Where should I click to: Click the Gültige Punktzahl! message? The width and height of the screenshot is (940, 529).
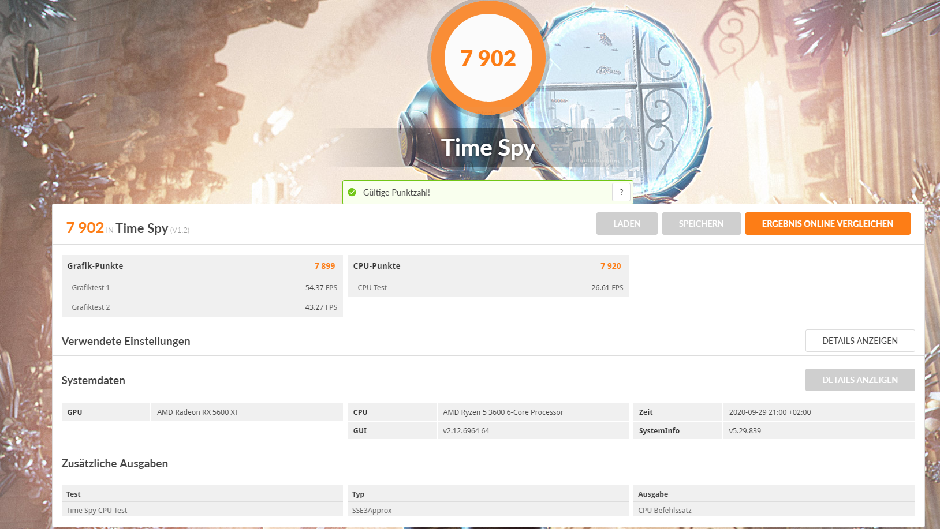(x=396, y=193)
